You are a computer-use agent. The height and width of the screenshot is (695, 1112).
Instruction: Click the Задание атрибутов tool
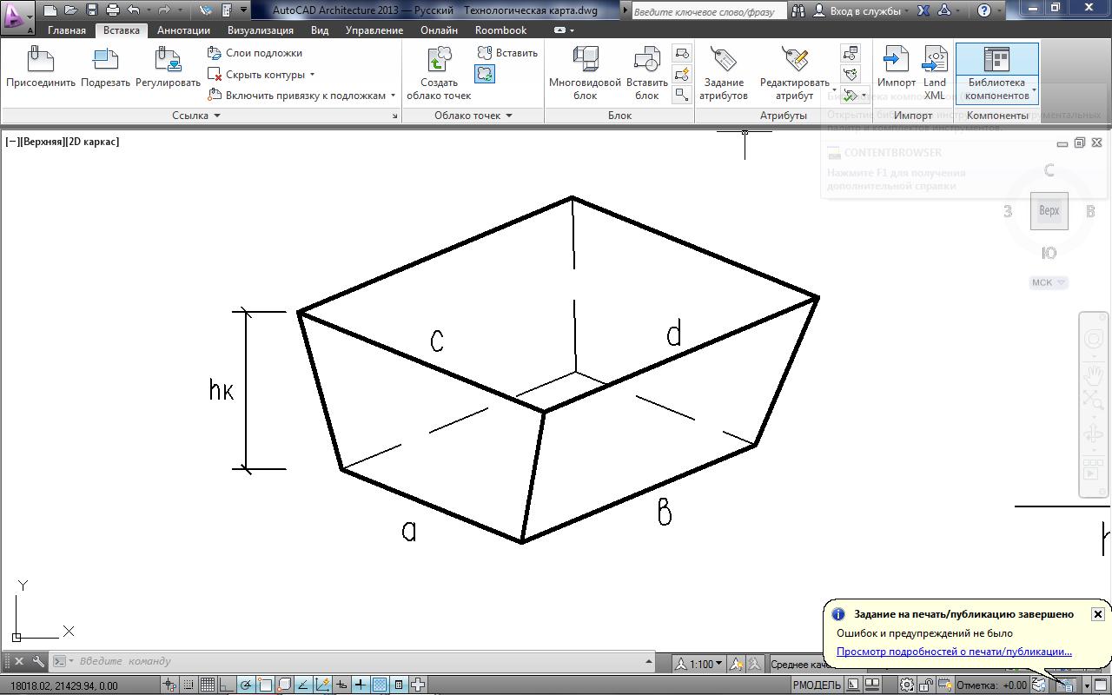(x=723, y=74)
